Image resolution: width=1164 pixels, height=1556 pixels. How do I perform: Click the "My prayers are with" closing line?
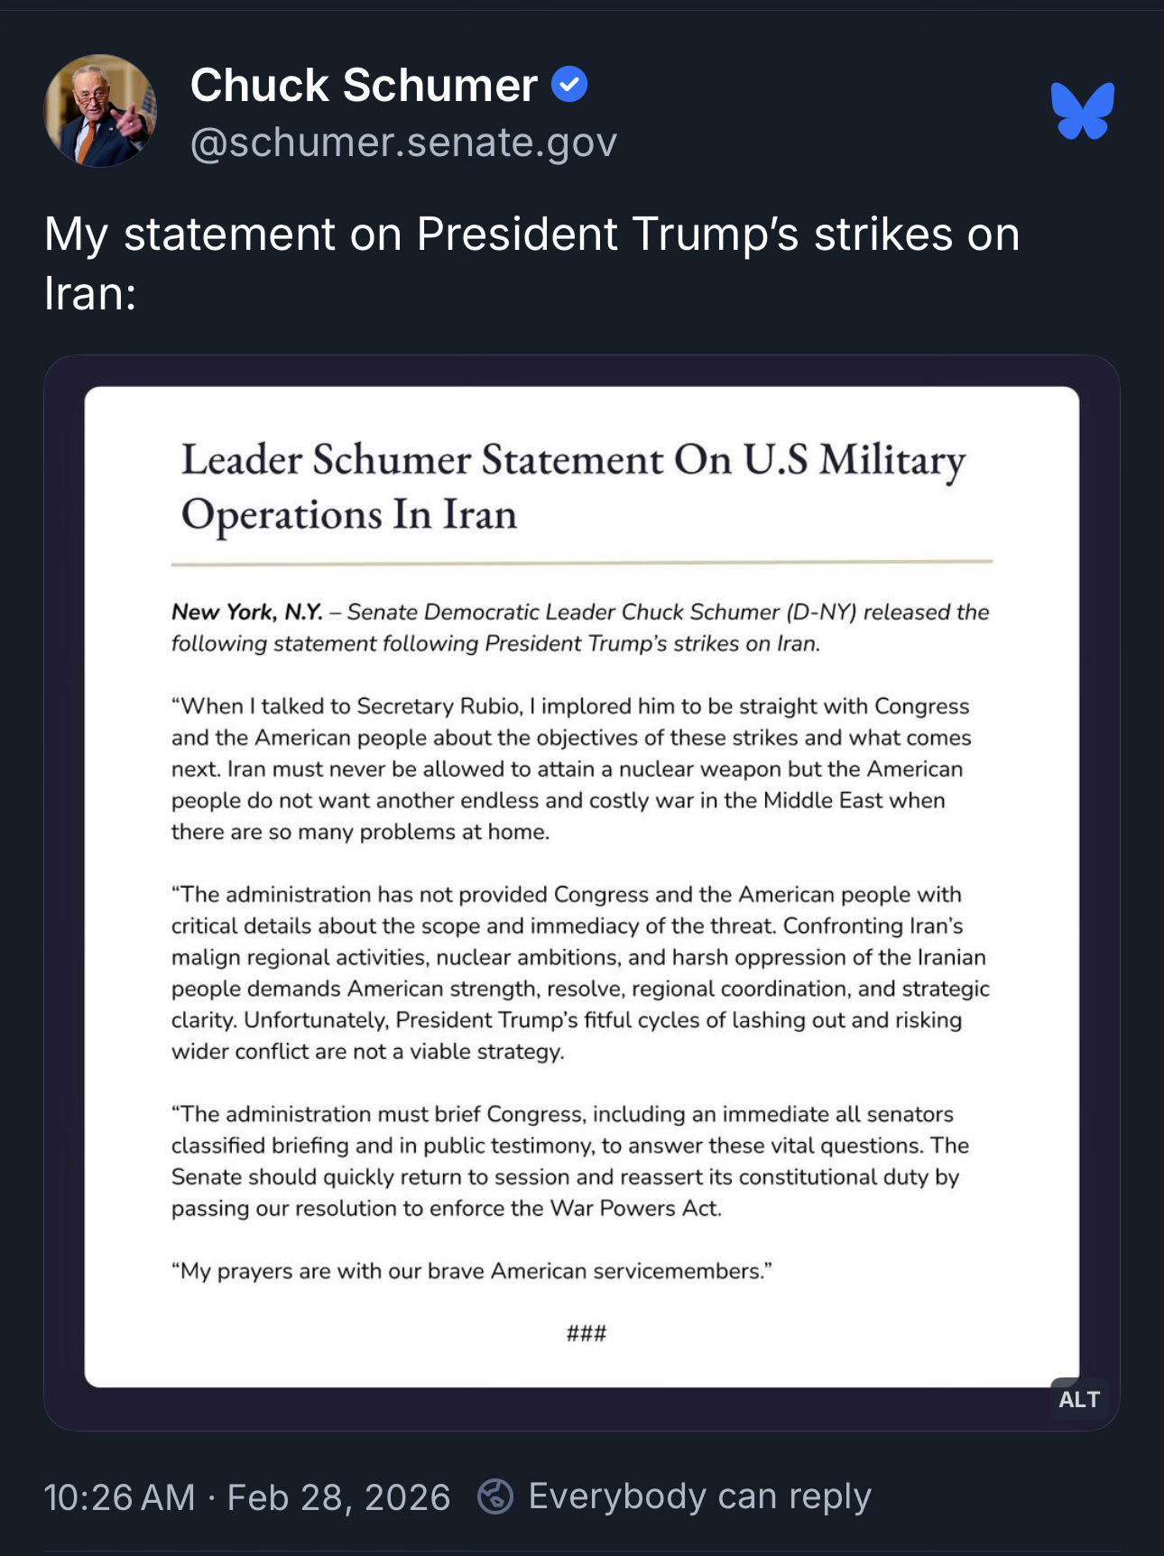(471, 1271)
